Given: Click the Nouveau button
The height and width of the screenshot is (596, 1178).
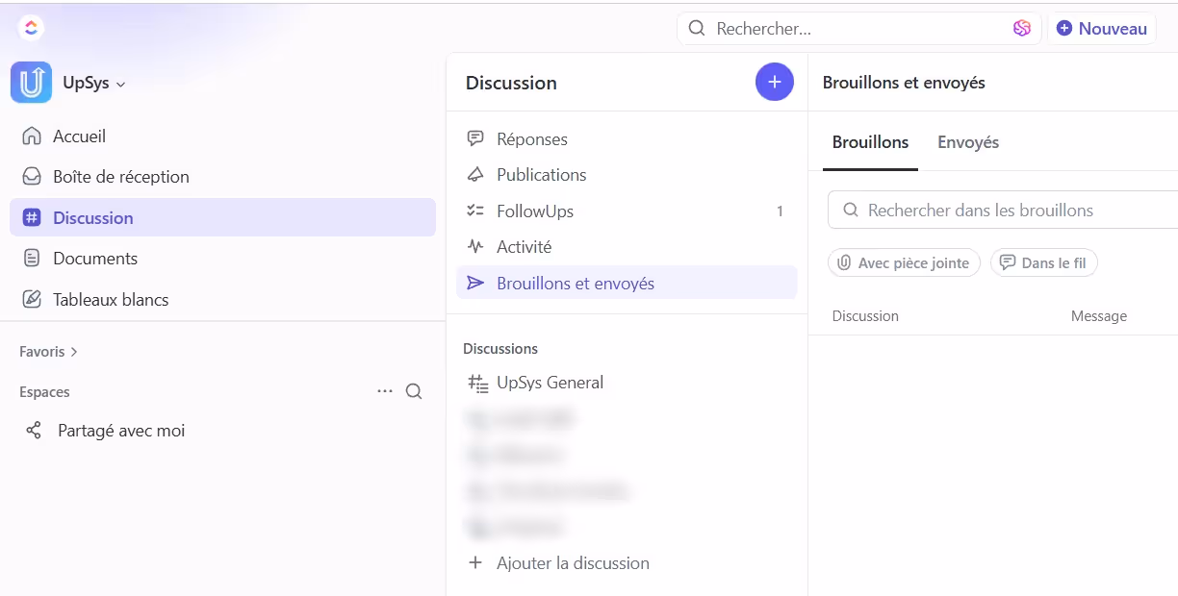Looking at the screenshot, I should [1101, 28].
